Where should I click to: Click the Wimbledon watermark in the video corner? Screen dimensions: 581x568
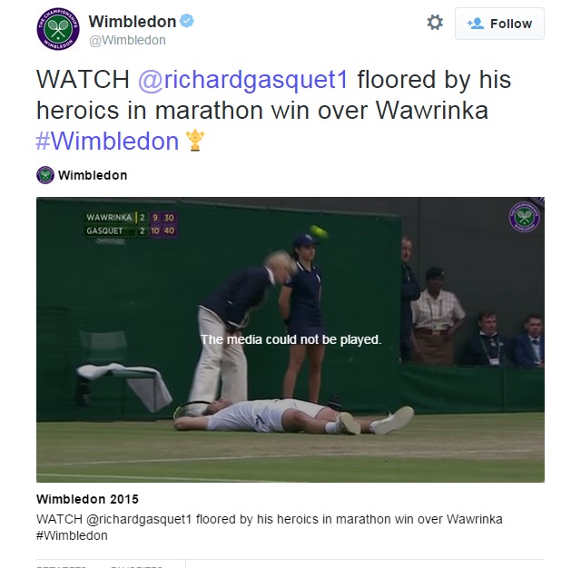pyautogui.click(x=524, y=217)
